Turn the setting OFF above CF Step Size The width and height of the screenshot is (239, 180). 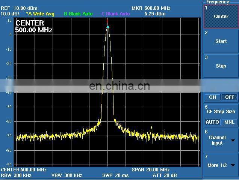tap(229, 97)
